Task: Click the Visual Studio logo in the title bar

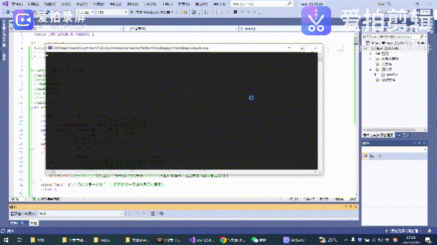Action: pos(5,3)
